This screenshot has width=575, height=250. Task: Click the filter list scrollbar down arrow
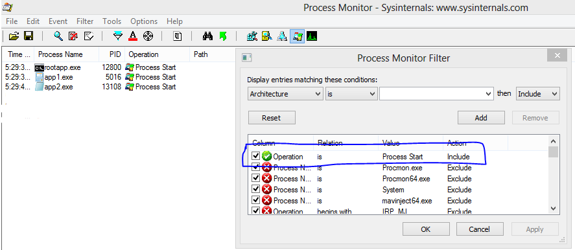[x=554, y=208]
